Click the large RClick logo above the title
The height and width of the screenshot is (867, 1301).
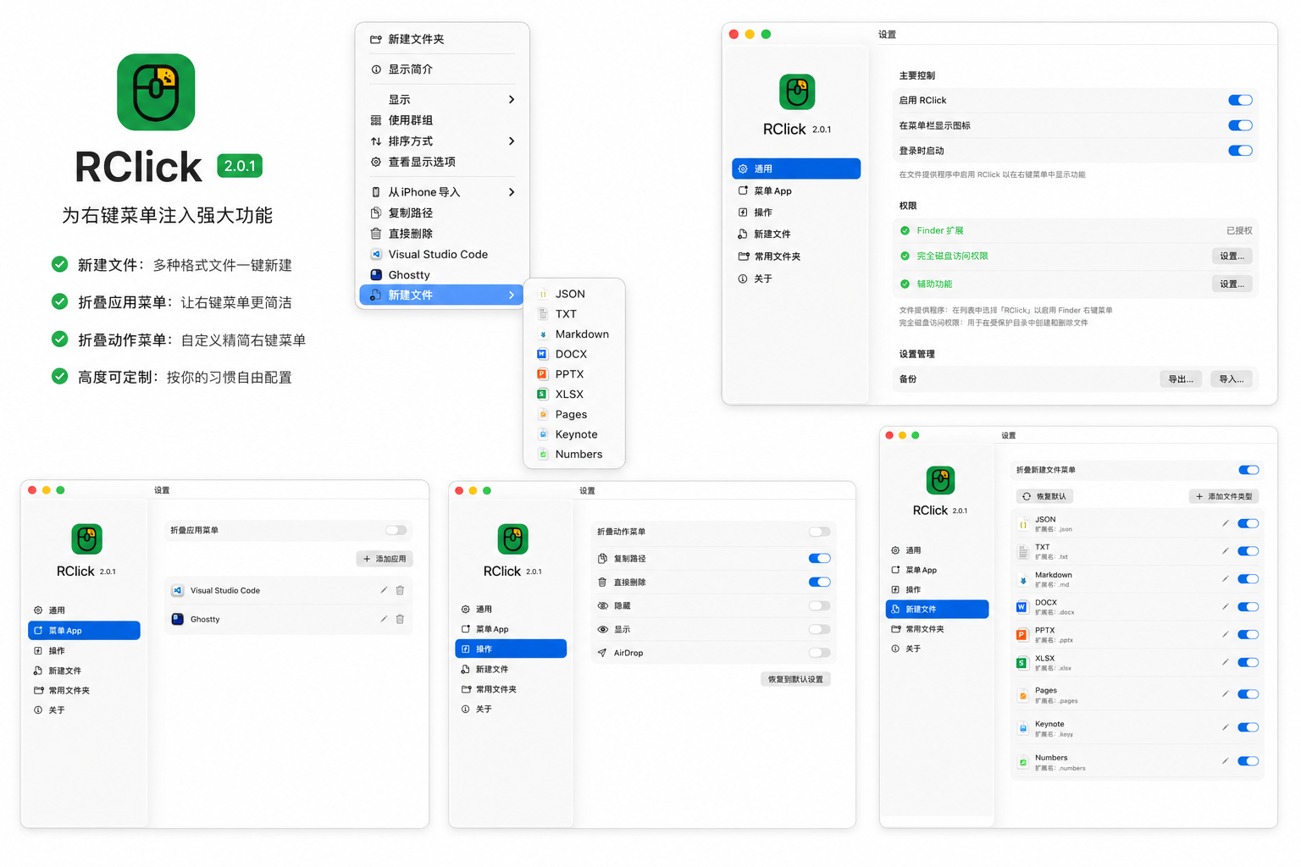(156, 92)
